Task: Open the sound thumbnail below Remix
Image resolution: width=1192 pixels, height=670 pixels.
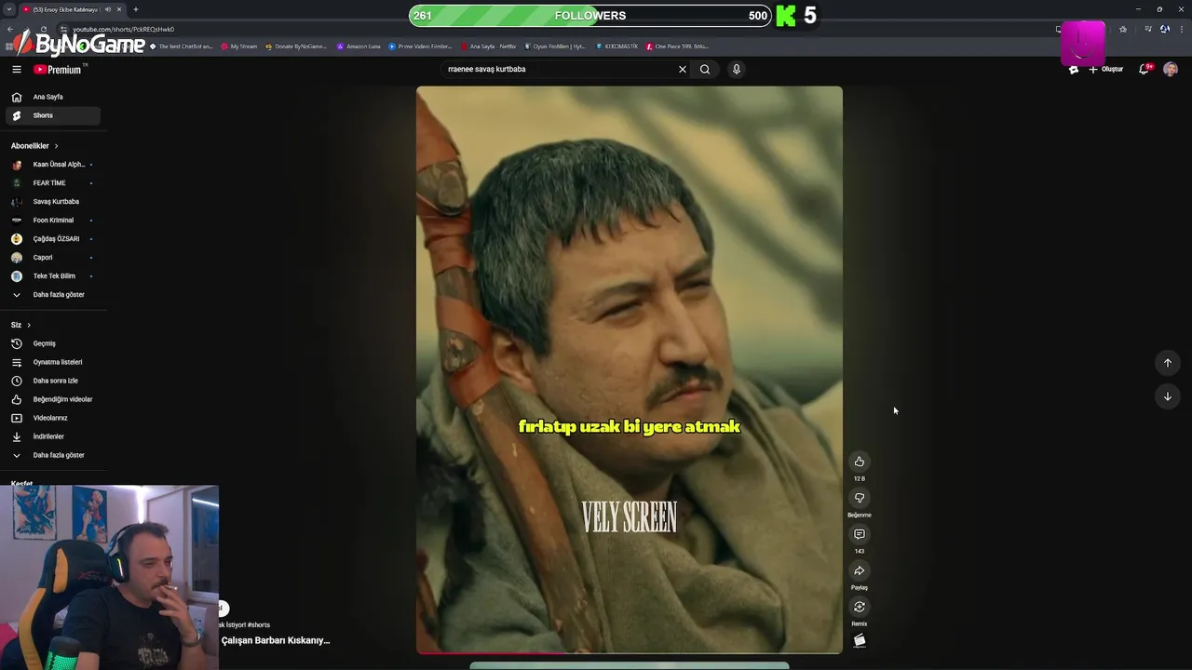Action: point(860,640)
